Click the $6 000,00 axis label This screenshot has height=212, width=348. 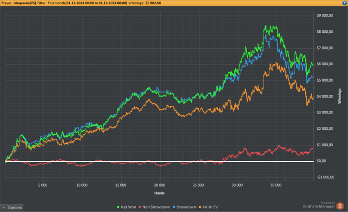[325, 64]
